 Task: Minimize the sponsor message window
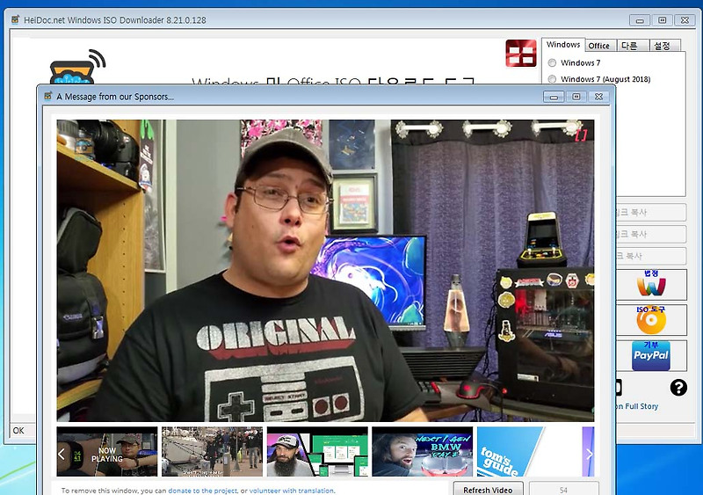point(554,97)
